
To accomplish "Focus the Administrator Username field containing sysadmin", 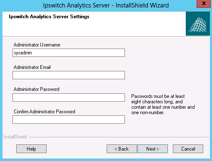I will point(69,53).
